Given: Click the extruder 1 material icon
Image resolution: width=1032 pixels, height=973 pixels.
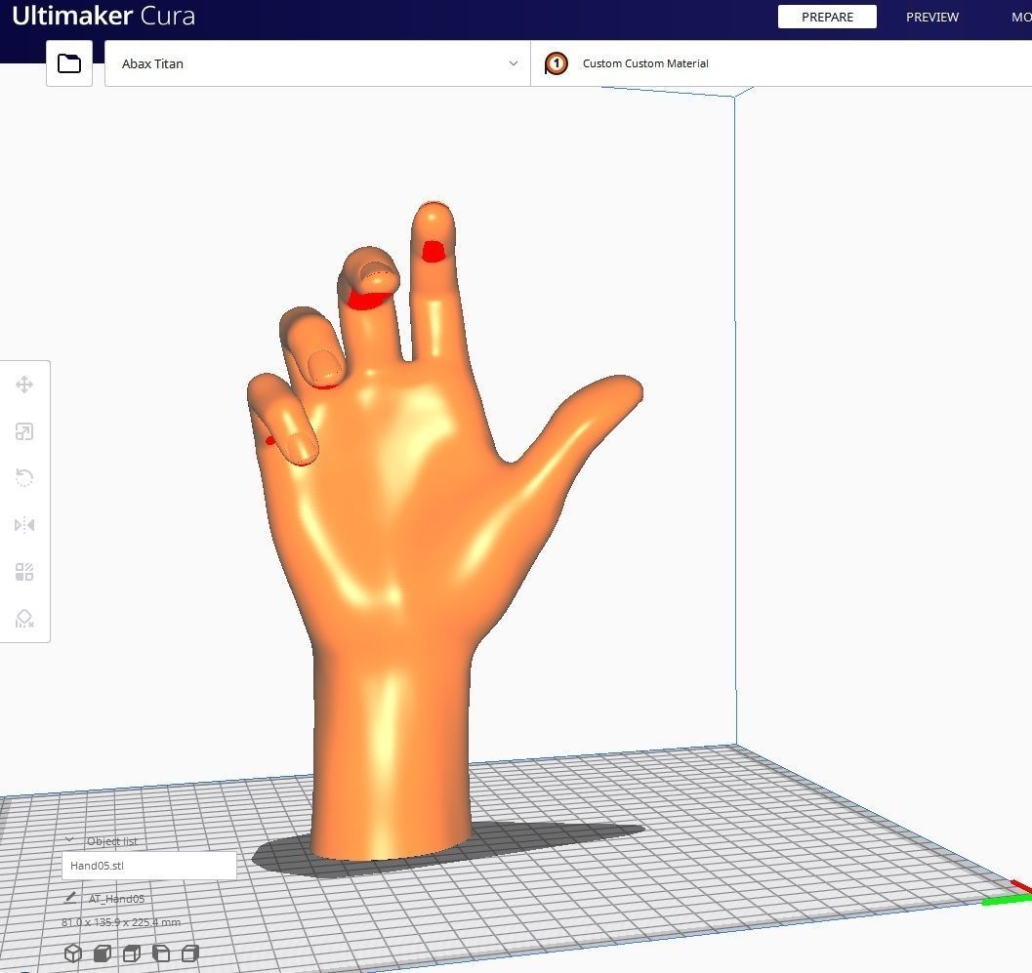Looking at the screenshot, I should tap(557, 63).
